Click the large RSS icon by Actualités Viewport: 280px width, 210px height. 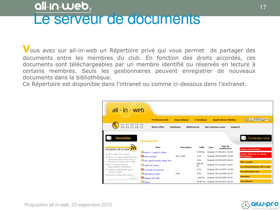[133, 147]
